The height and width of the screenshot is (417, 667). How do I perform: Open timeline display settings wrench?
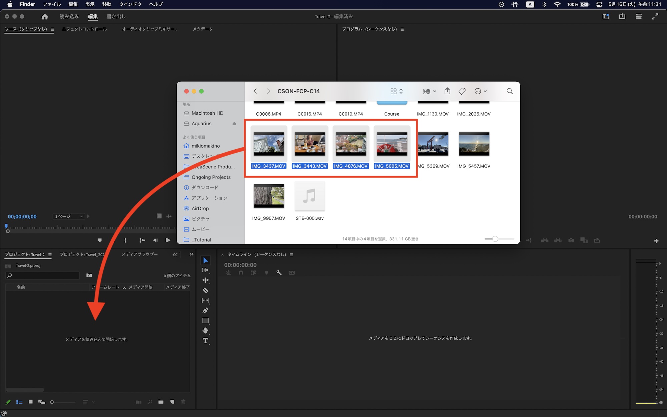(x=279, y=273)
